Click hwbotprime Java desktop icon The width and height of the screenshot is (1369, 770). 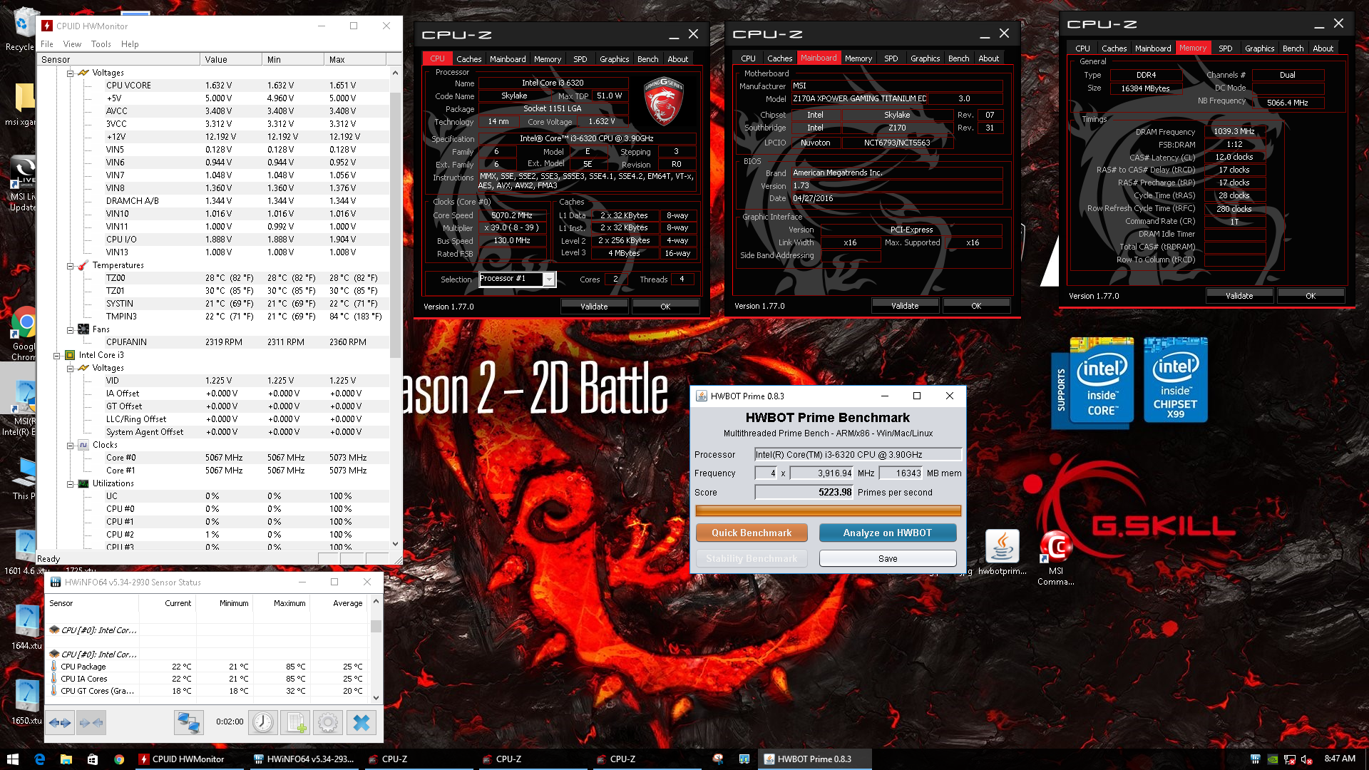[x=1002, y=553]
